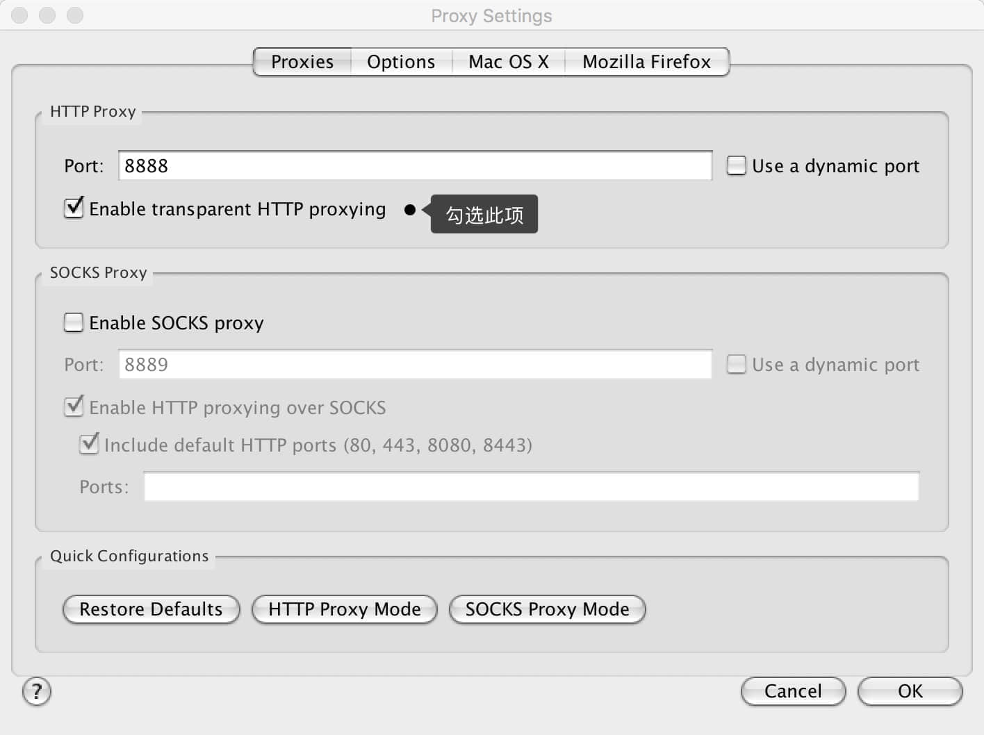Switch to the Options tab
The height and width of the screenshot is (735, 984).
401,62
